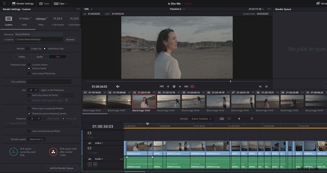Image resolution: width=327 pixels, height=173 pixels.
Task: Enable Place clips in separate folders
Action: (29, 109)
